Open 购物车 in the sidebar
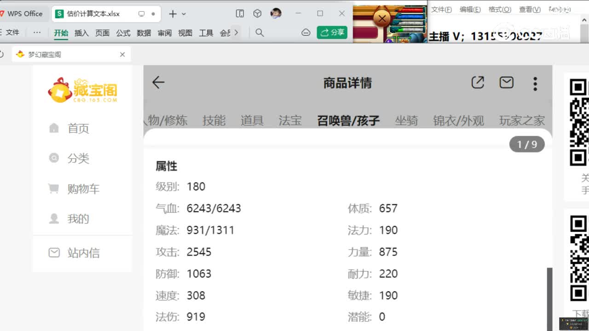The image size is (589, 331). pos(83,188)
